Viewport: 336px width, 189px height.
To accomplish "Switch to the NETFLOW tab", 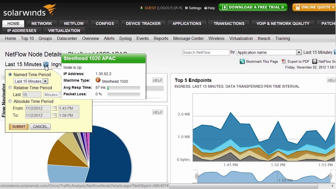I will (73, 24).
